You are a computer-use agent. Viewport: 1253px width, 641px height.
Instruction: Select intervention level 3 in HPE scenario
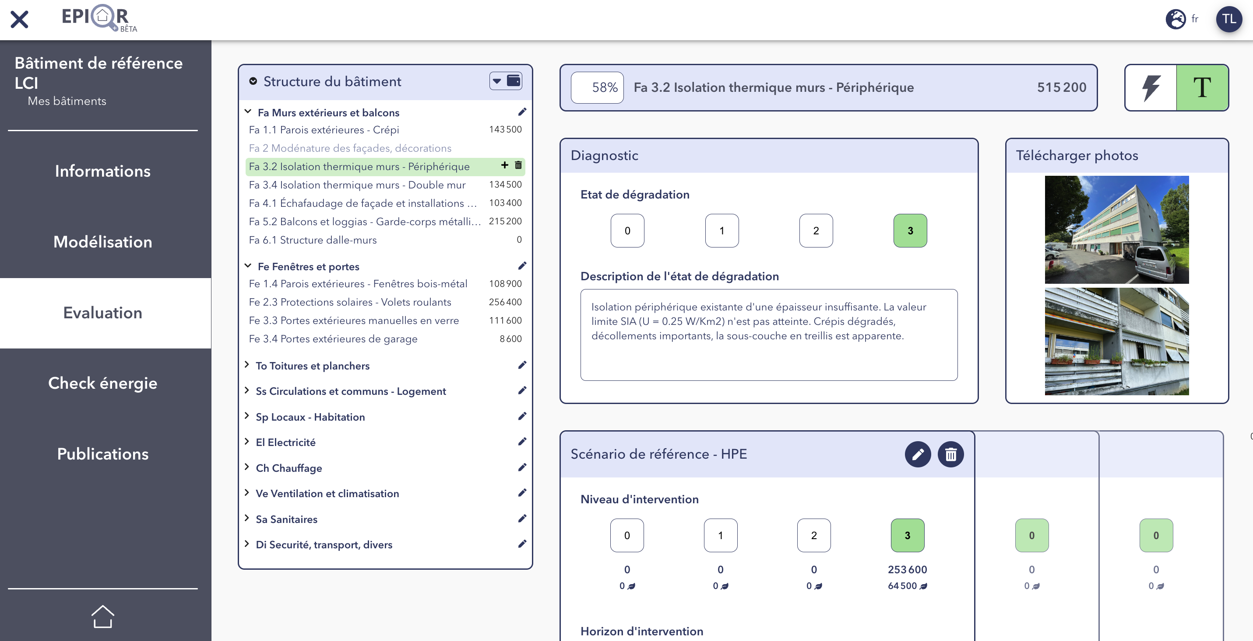click(x=907, y=535)
